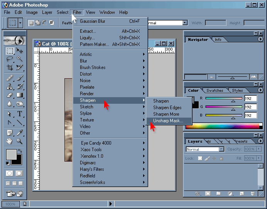The image size is (267, 209).
Task: Select the Blur tool
Action: point(10,103)
